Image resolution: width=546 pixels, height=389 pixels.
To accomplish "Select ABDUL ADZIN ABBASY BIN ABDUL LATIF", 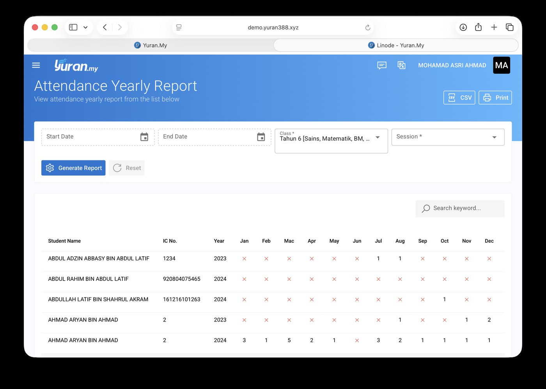I will point(99,258).
